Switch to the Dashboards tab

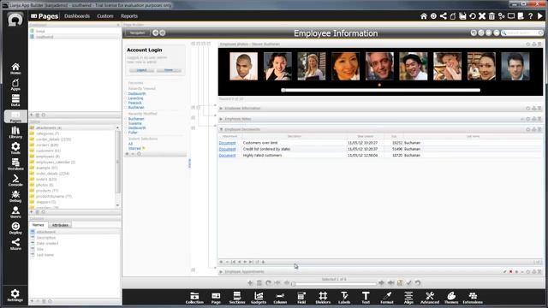77,16
